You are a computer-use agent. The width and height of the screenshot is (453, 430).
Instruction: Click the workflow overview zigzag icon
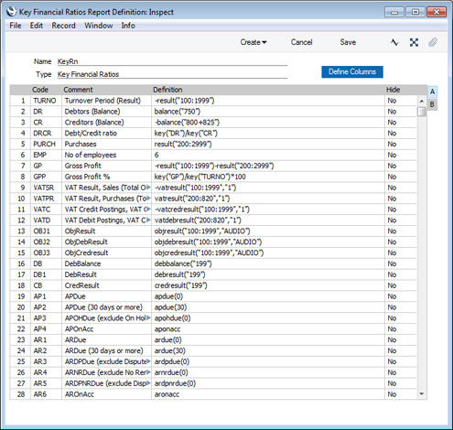(394, 42)
